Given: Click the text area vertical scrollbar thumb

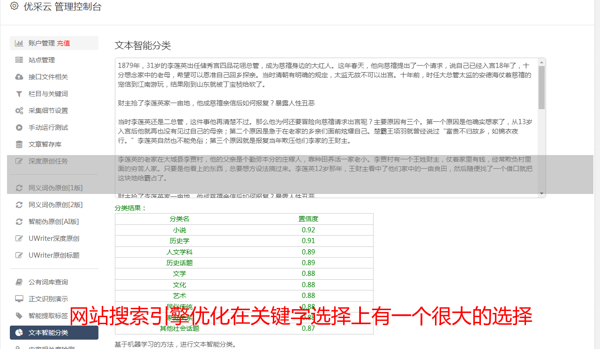Looking at the screenshot, I should 542,88.
